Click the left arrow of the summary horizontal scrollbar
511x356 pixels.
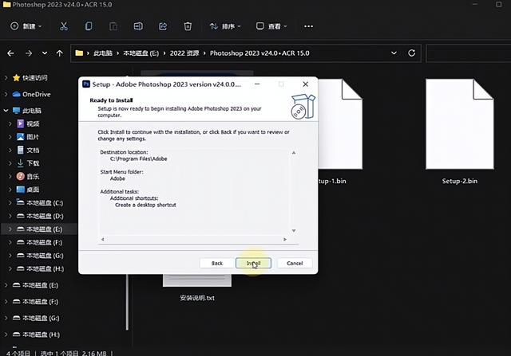[x=102, y=239]
